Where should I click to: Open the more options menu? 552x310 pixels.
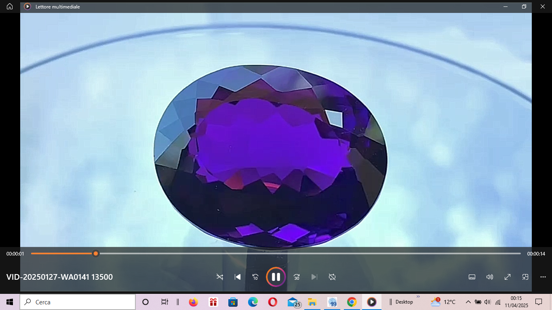[x=543, y=277]
